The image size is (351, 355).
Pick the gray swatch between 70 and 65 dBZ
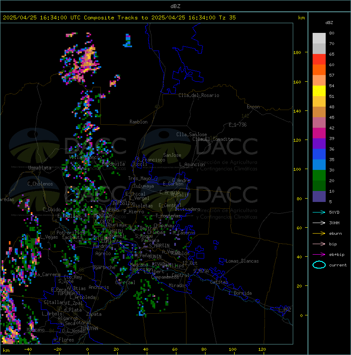pos(319,48)
